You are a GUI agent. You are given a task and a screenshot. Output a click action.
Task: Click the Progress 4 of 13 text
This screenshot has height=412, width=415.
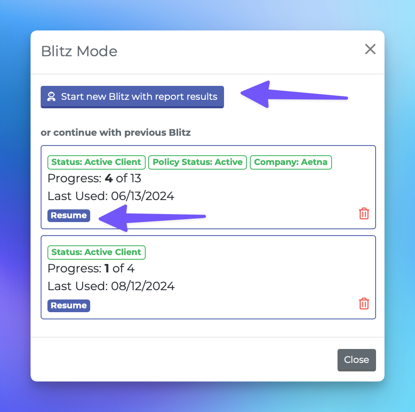94,179
